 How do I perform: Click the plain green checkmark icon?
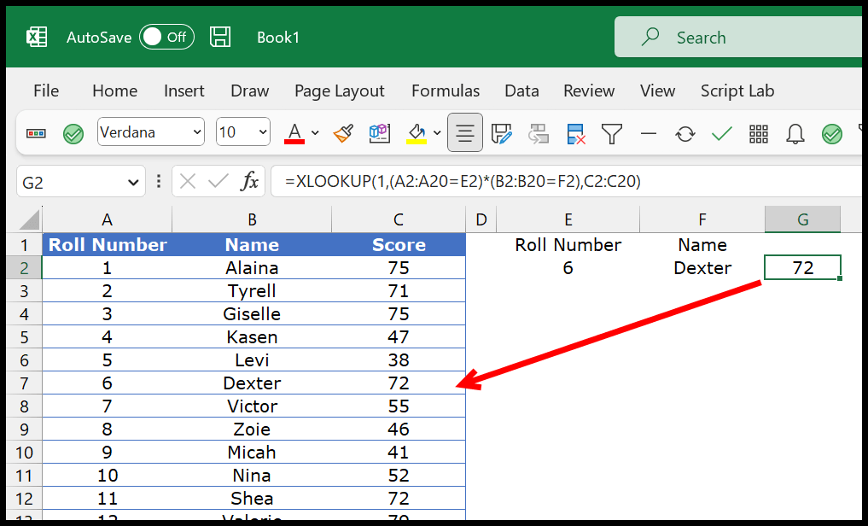(722, 133)
